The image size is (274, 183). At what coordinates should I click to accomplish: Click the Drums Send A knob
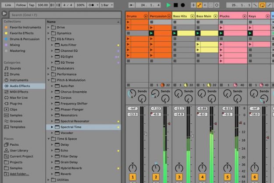[132, 94]
